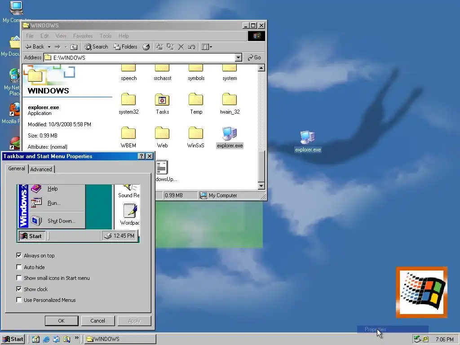
Task: Click the Move To icon in toolbar
Action: 159,47
